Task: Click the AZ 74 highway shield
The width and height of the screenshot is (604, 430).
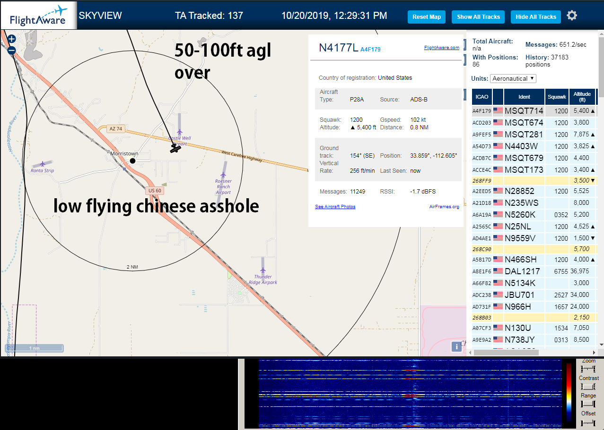Action: pyautogui.click(x=116, y=129)
